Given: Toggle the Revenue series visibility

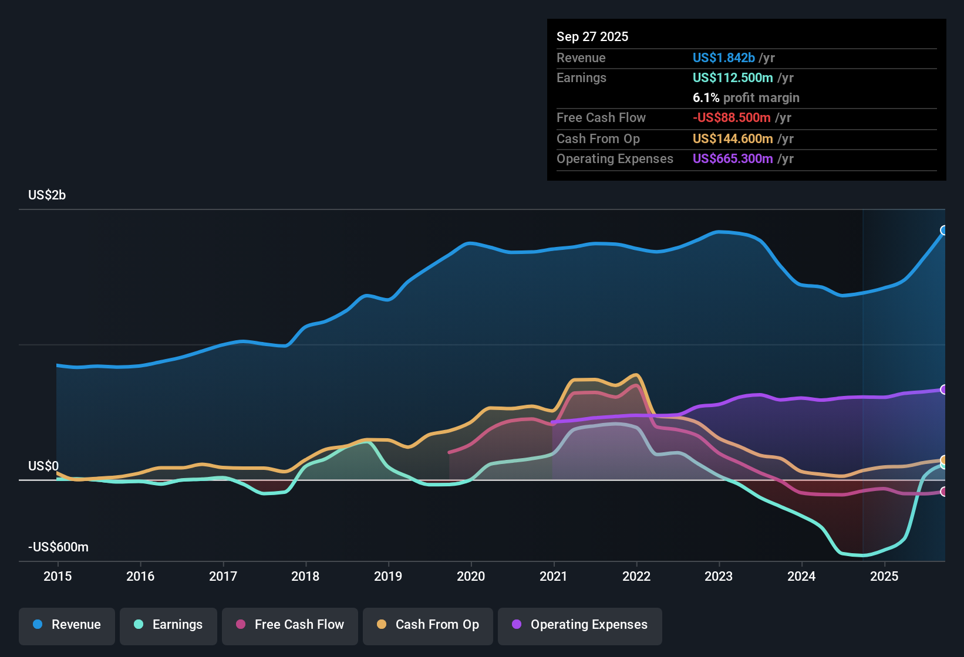Looking at the screenshot, I should coord(66,625).
